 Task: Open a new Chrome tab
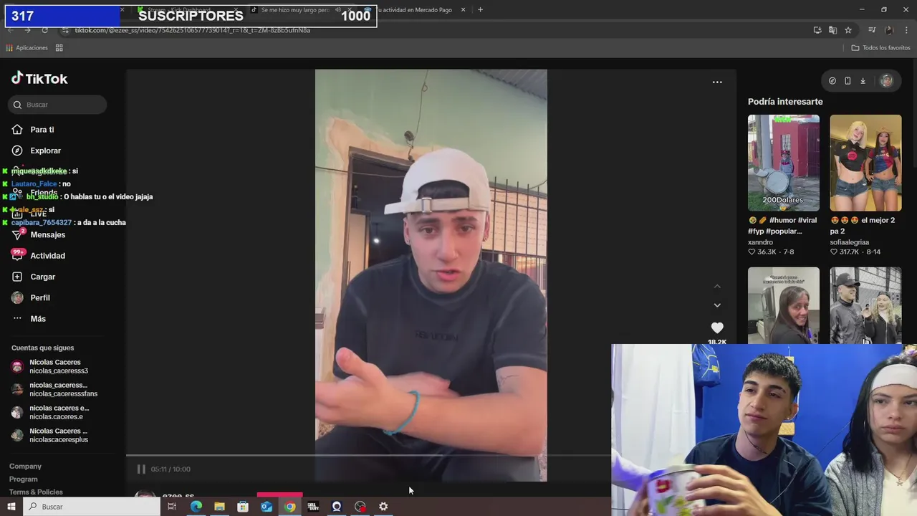point(480,10)
